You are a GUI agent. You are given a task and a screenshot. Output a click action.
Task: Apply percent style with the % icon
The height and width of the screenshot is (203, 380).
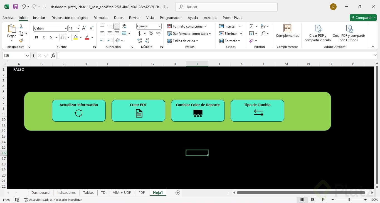point(151,33)
